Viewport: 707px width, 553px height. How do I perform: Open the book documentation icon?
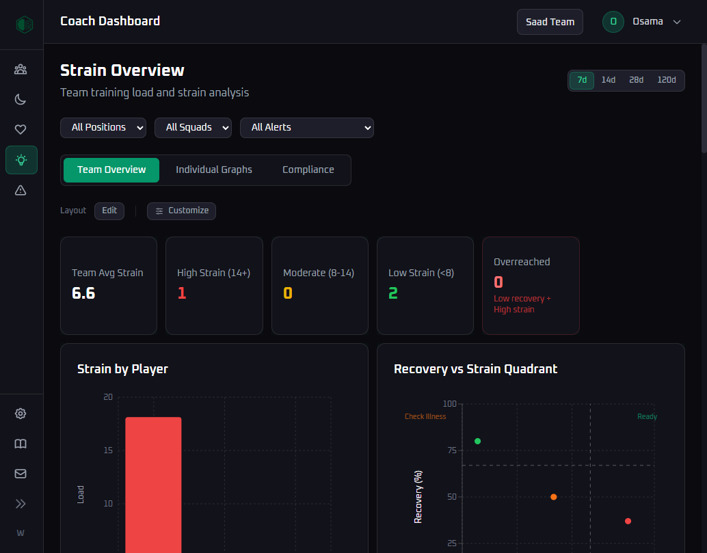coord(21,444)
